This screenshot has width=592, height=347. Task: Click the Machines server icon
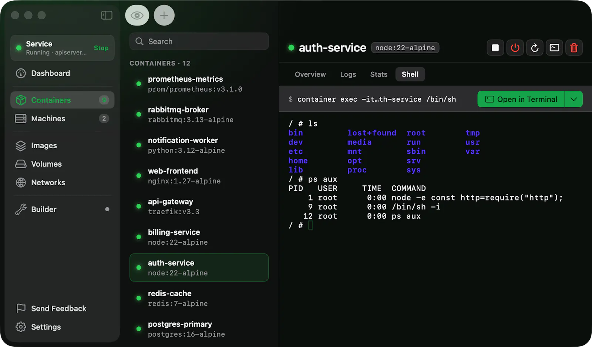point(21,118)
